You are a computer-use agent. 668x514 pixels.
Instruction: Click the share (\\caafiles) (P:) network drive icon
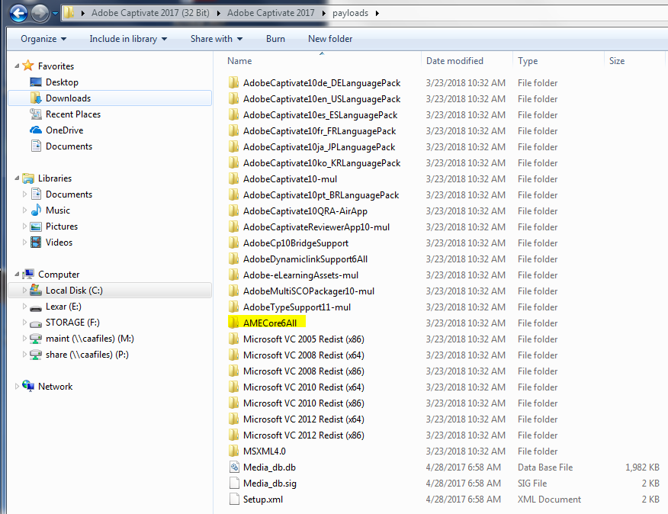click(x=36, y=355)
